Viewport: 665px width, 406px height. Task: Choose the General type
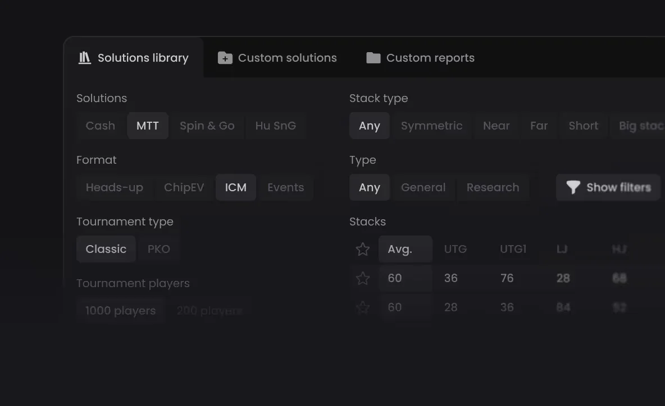click(x=423, y=187)
